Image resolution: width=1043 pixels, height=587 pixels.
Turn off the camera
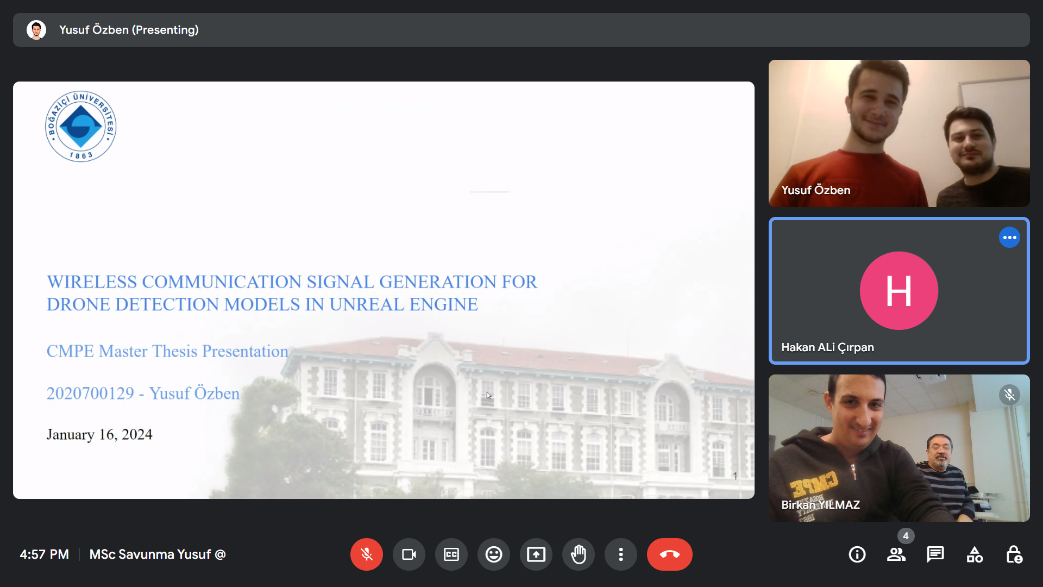click(x=409, y=554)
